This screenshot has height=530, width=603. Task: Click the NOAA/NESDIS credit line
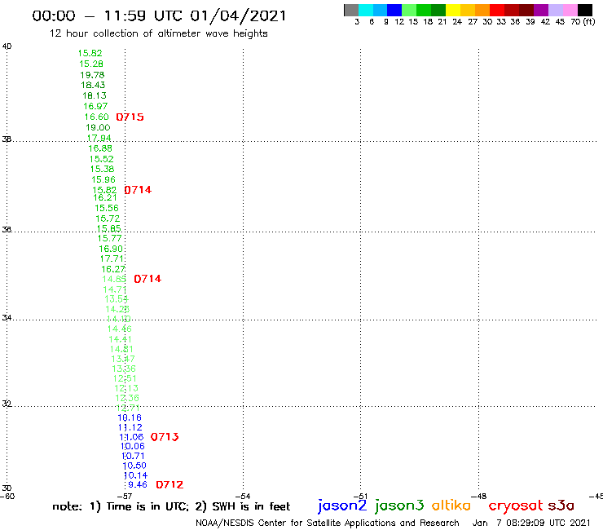tap(328, 523)
